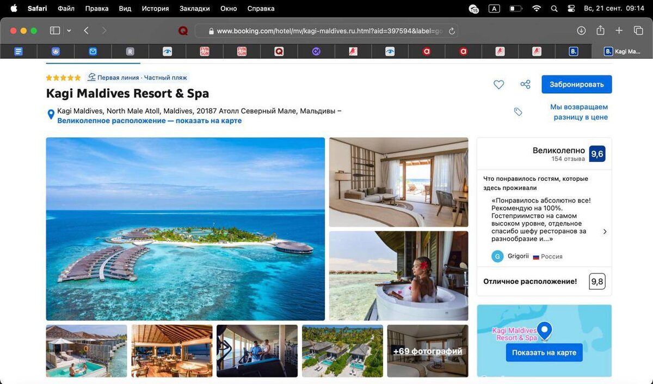The image size is (653, 384).
Task: Open Safari downloads icon in toolbar
Action: [x=581, y=31]
